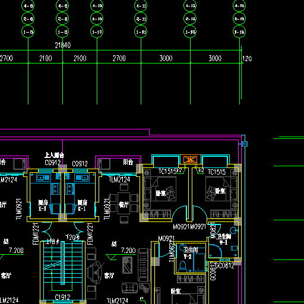
Task: Select the 上人屋台 text label
Action: 54,155
